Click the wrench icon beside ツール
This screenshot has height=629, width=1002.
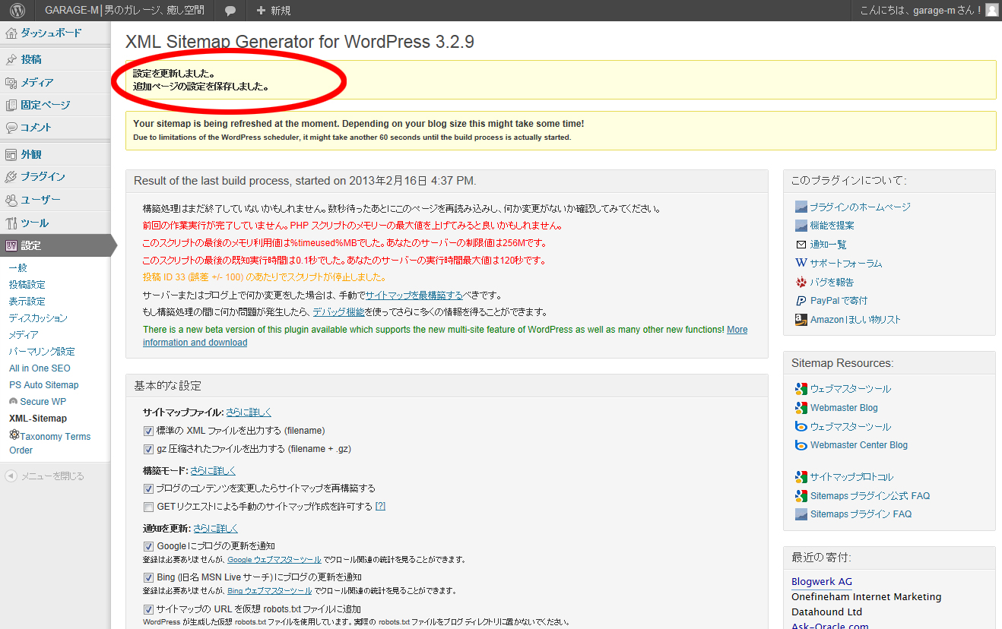pyautogui.click(x=11, y=223)
